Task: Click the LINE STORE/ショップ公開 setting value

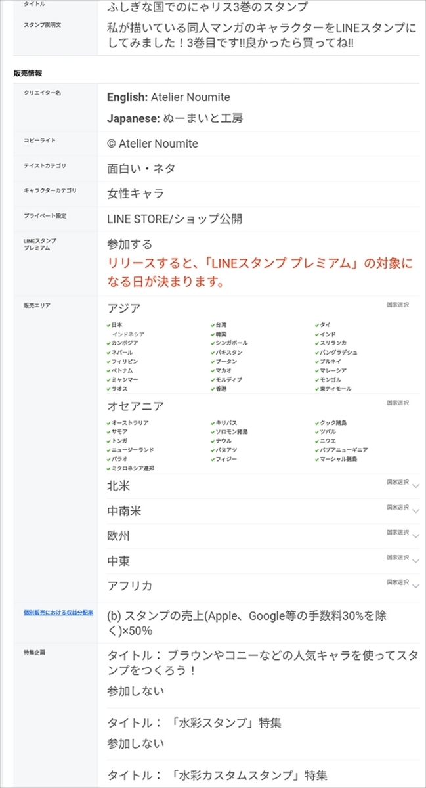Action: coord(175,219)
